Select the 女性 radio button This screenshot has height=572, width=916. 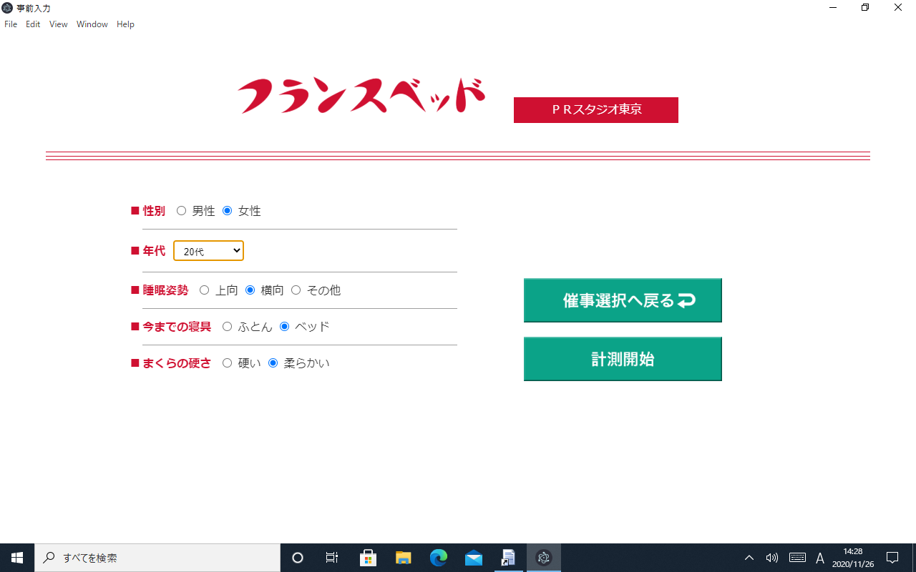pos(227,211)
